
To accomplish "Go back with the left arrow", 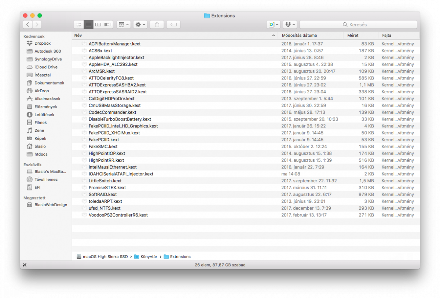I will [27, 25].
